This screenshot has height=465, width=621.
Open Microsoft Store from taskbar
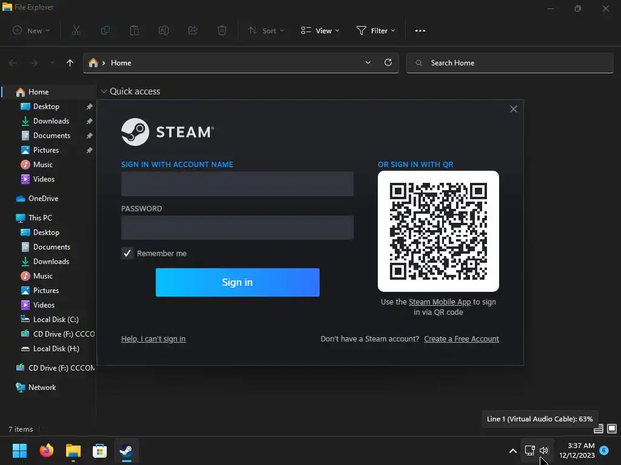pos(100,450)
